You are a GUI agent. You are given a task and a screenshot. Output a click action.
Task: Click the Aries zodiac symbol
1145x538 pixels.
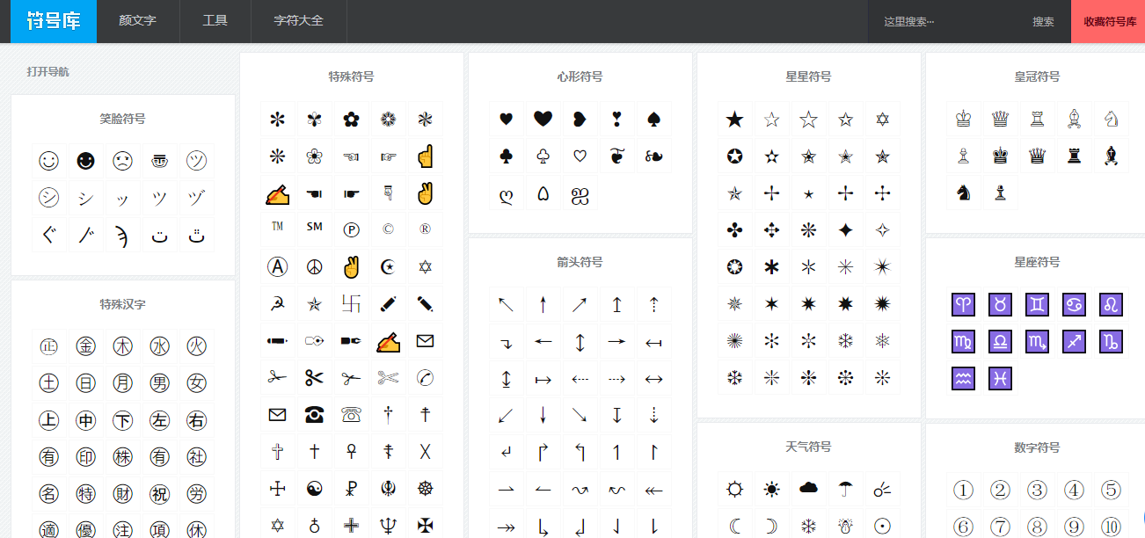(963, 304)
